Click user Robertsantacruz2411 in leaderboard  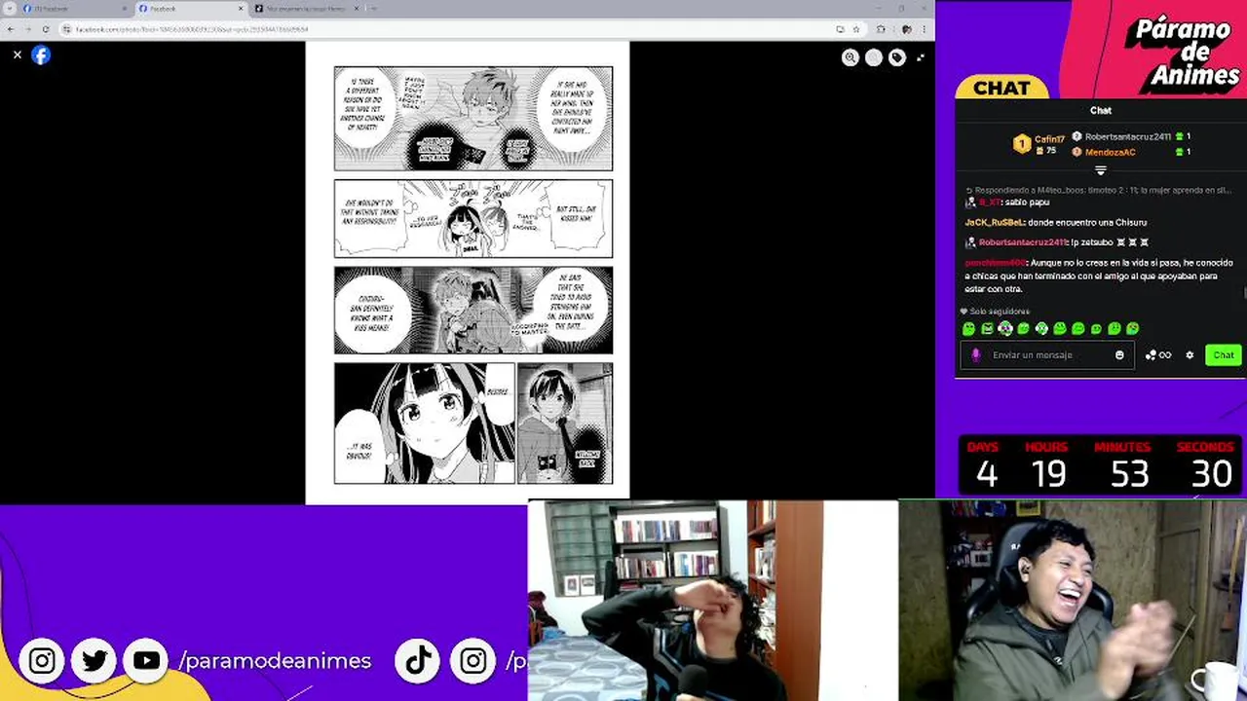click(1128, 137)
